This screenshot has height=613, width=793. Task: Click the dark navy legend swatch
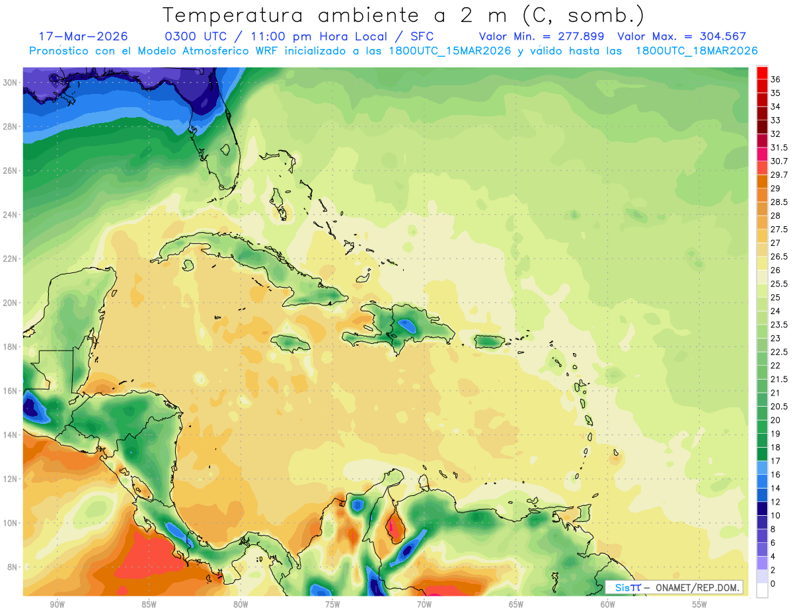pos(762,509)
